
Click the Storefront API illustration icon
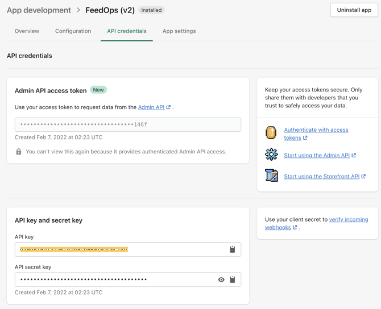[x=271, y=176]
